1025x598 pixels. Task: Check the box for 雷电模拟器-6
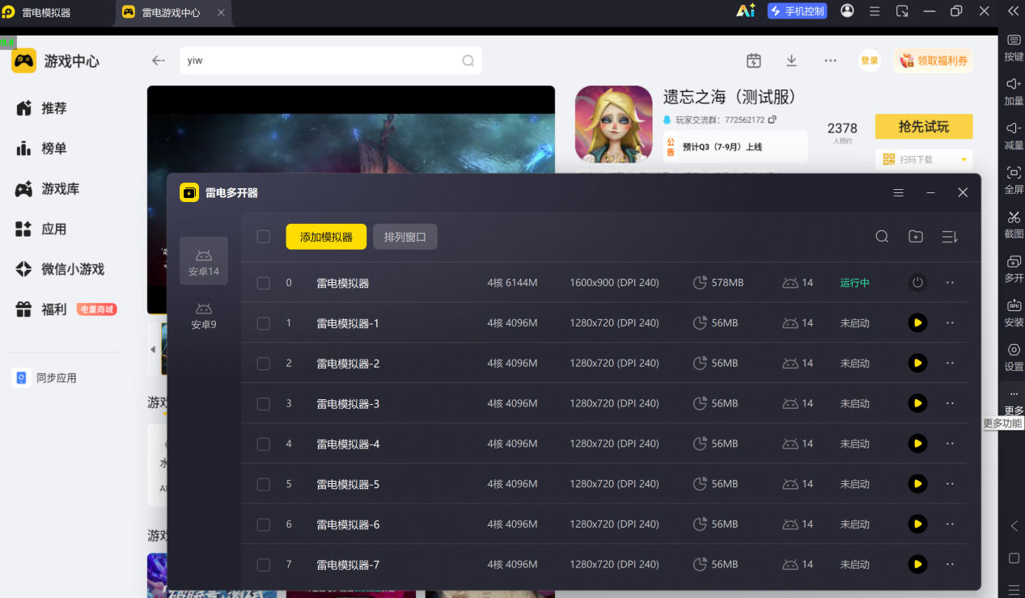point(264,524)
